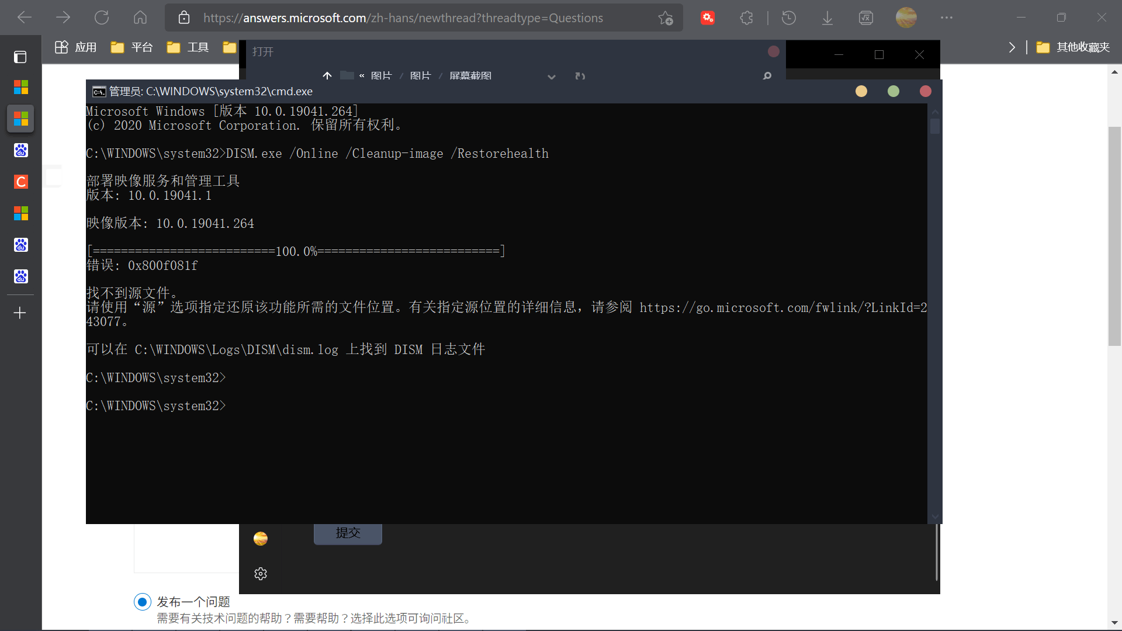Open the browser settings and more menu

pyautogui.click(x=947, y=18)
